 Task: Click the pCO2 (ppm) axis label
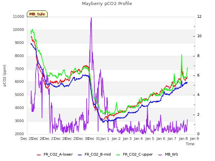coord(5,75)
